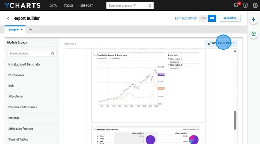Image resolution: width=260 pixels, height=144 pixels.
Task: Toggle Edit Securities to OFF
Action: [x=204, y=18]
